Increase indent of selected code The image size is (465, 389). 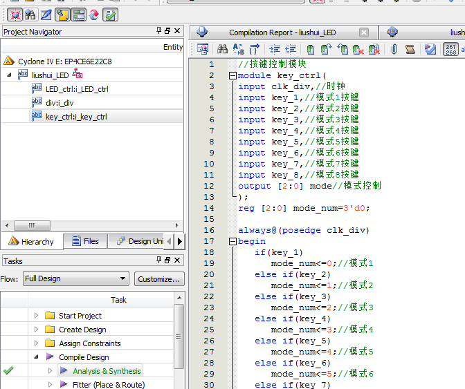click(275, 49)
